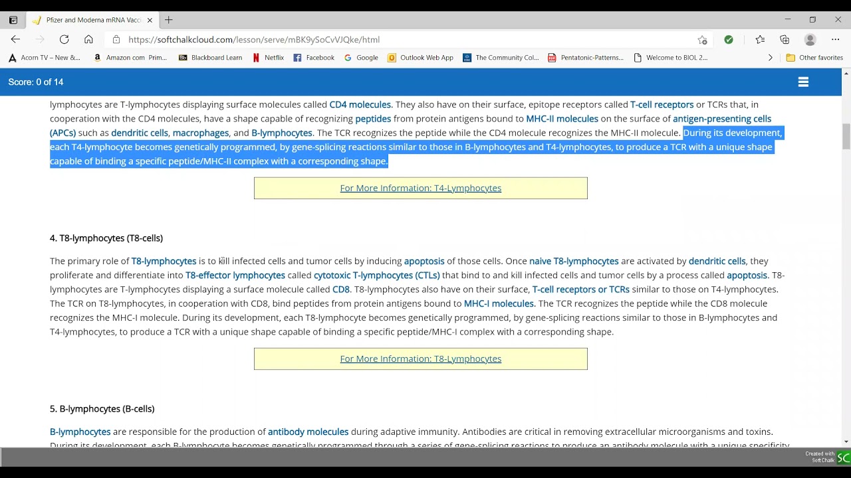Screen dimensions: 851x478
Task: Open the tab actions menu icon
Action: coord(13,20)
